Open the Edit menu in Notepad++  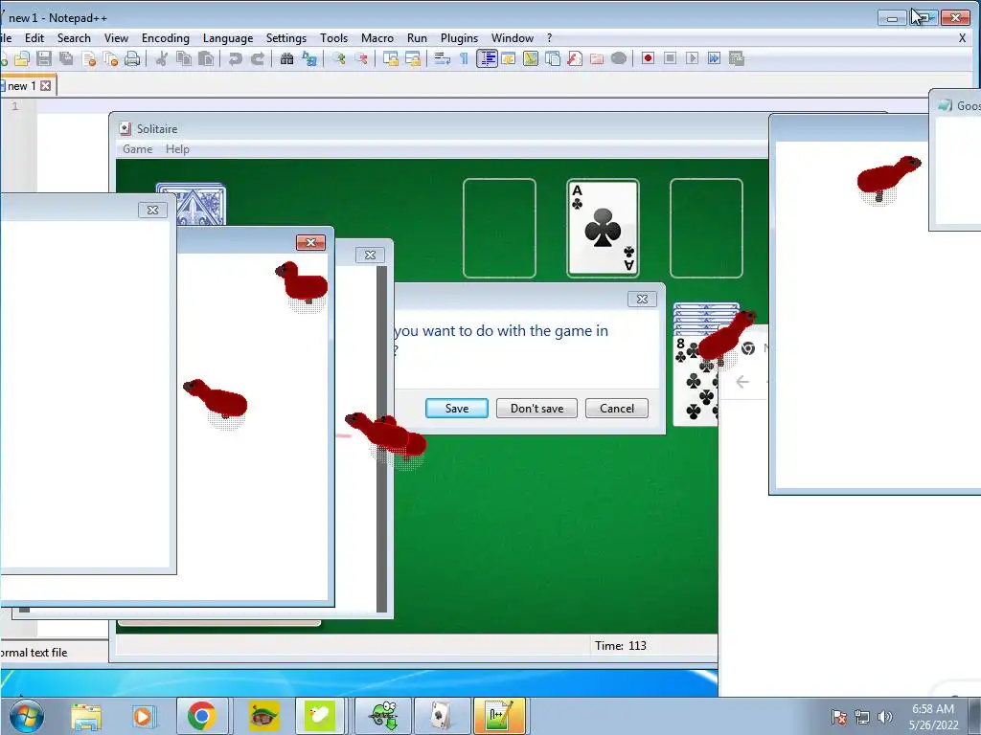[x=34, y=38]
